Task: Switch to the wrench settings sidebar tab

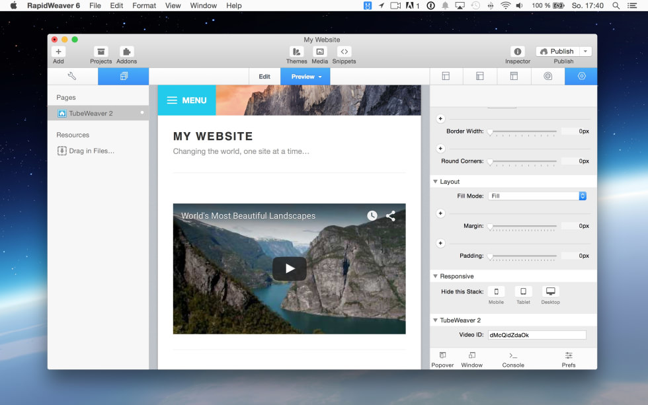Action: click(72, 77)
